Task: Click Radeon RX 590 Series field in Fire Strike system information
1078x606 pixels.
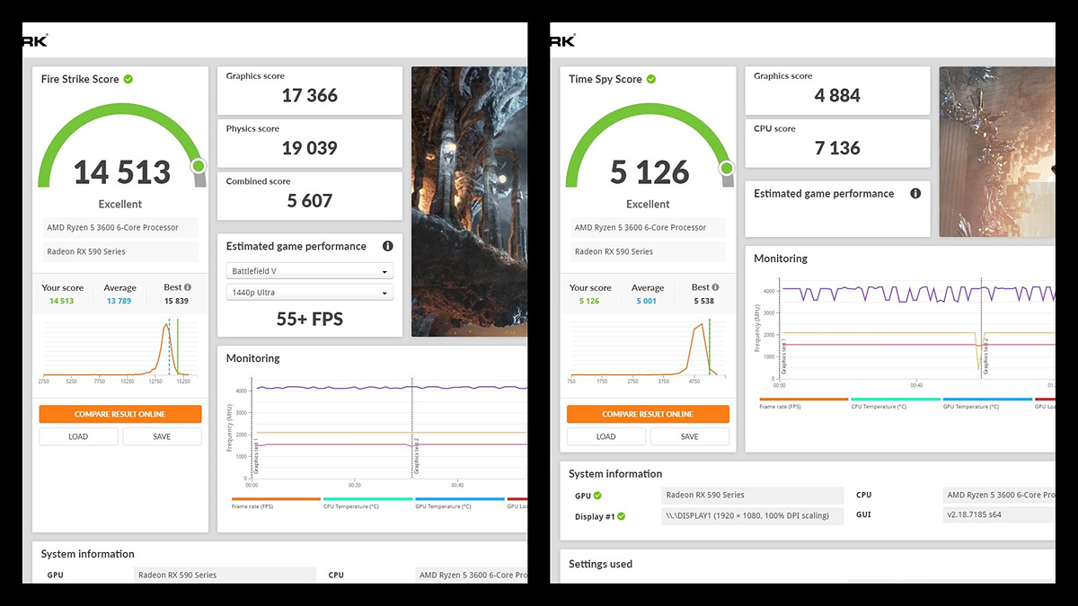Action: 225,575
